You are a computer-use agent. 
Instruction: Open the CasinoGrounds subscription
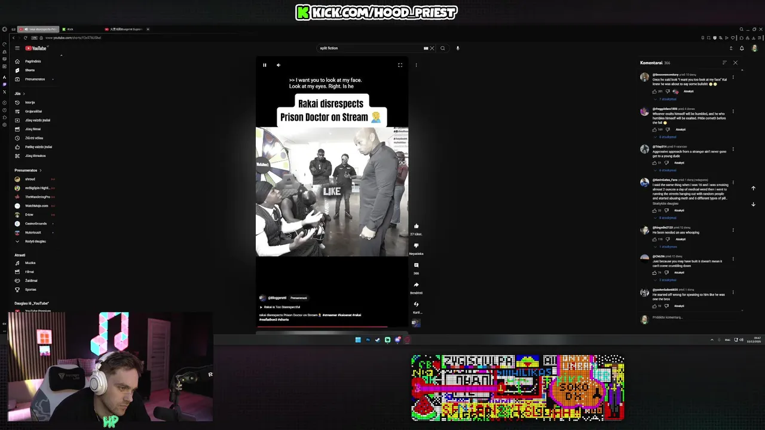35,223
